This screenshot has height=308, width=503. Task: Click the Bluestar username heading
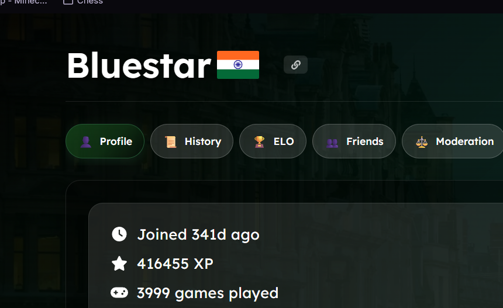click(x=139, y=65)
